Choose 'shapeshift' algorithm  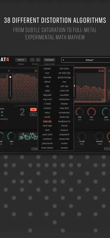tap(64, 134)
